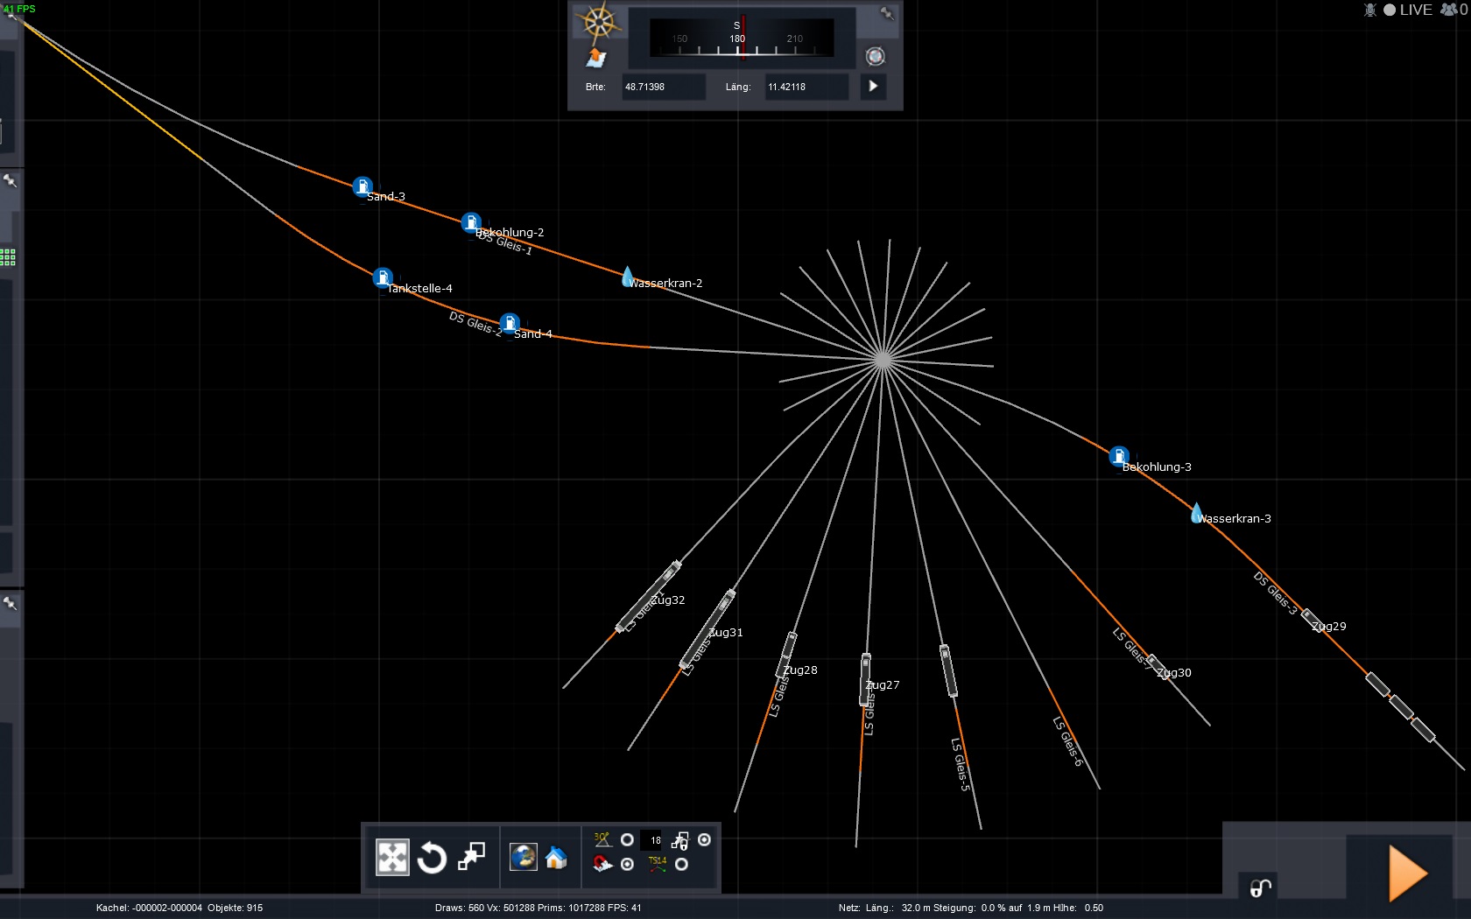Toggle the TS14 axis gizmo radio button
Screen dimensions: 1471x919
(x=681, y=865)
